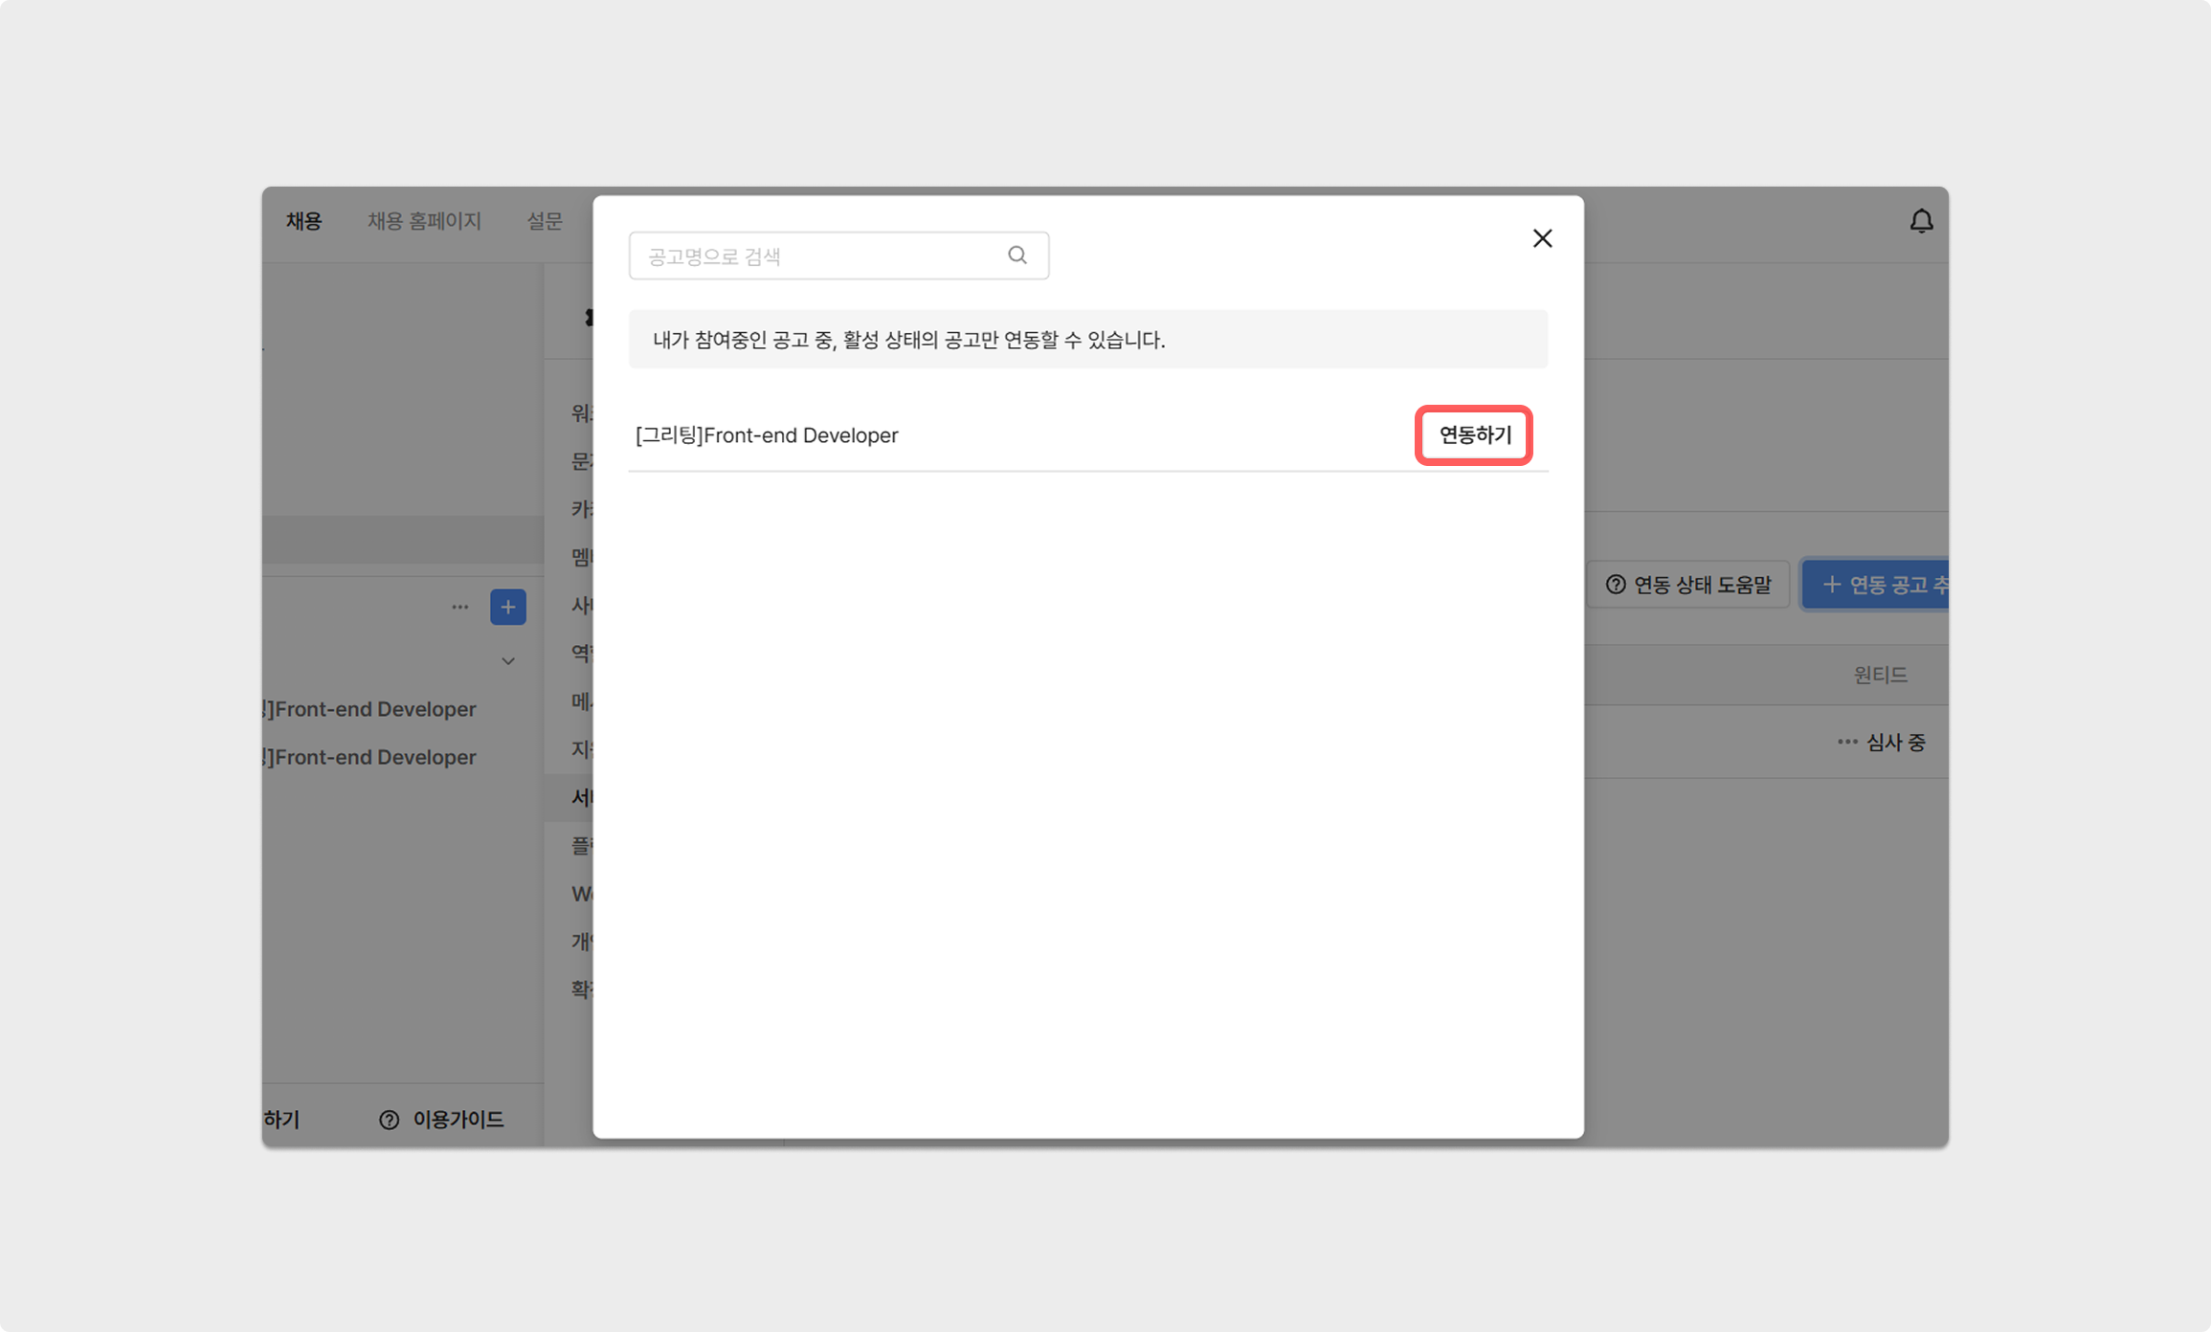Click the 공고명으로 검색 input field
This screenshot has width=2211, height=1332.
[823, 256]
